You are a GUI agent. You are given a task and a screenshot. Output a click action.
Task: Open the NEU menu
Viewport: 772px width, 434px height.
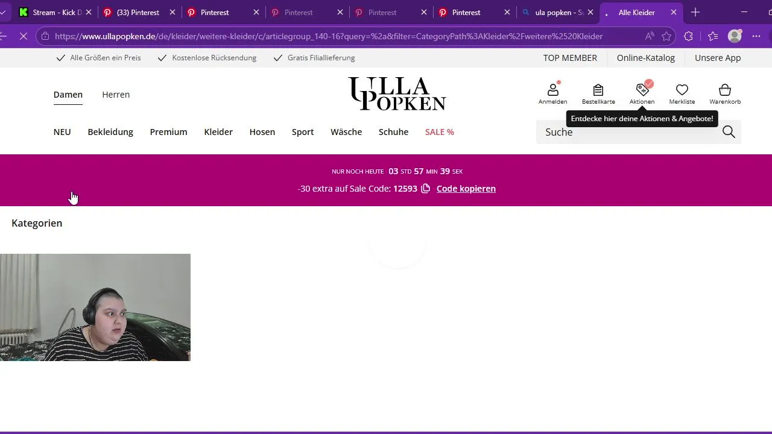pos(62,132)
